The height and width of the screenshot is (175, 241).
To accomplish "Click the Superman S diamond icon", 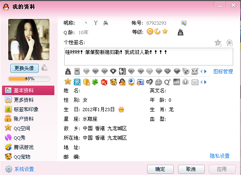I will pos(168,71).
